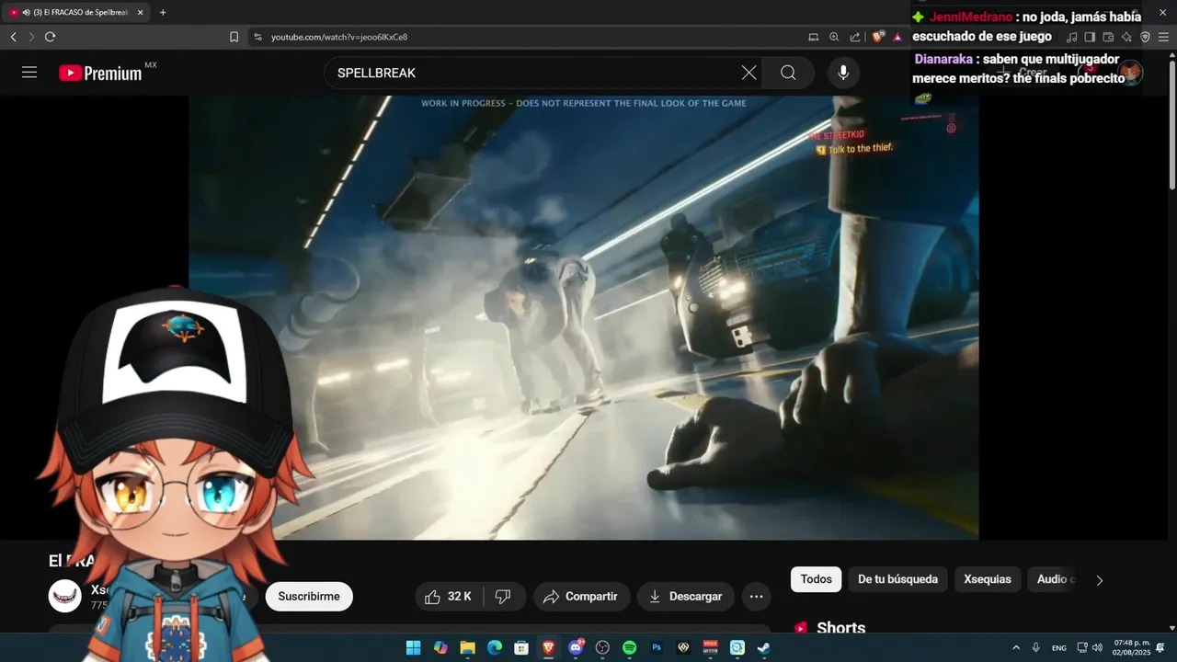Open Windows Start menu
The height and width of the screenshot is (662, 1177).
pos(413,647)
